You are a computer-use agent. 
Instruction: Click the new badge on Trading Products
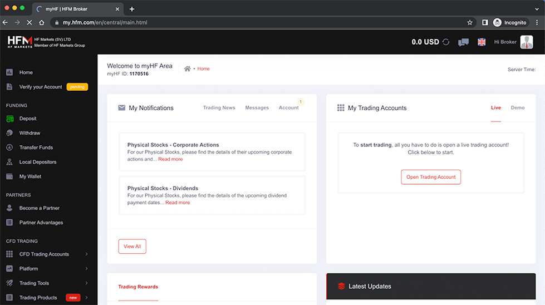point(73,297)
